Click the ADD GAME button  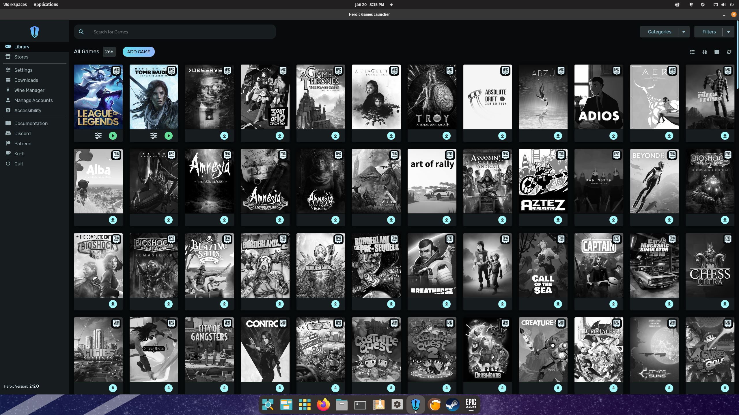[139, 52]
